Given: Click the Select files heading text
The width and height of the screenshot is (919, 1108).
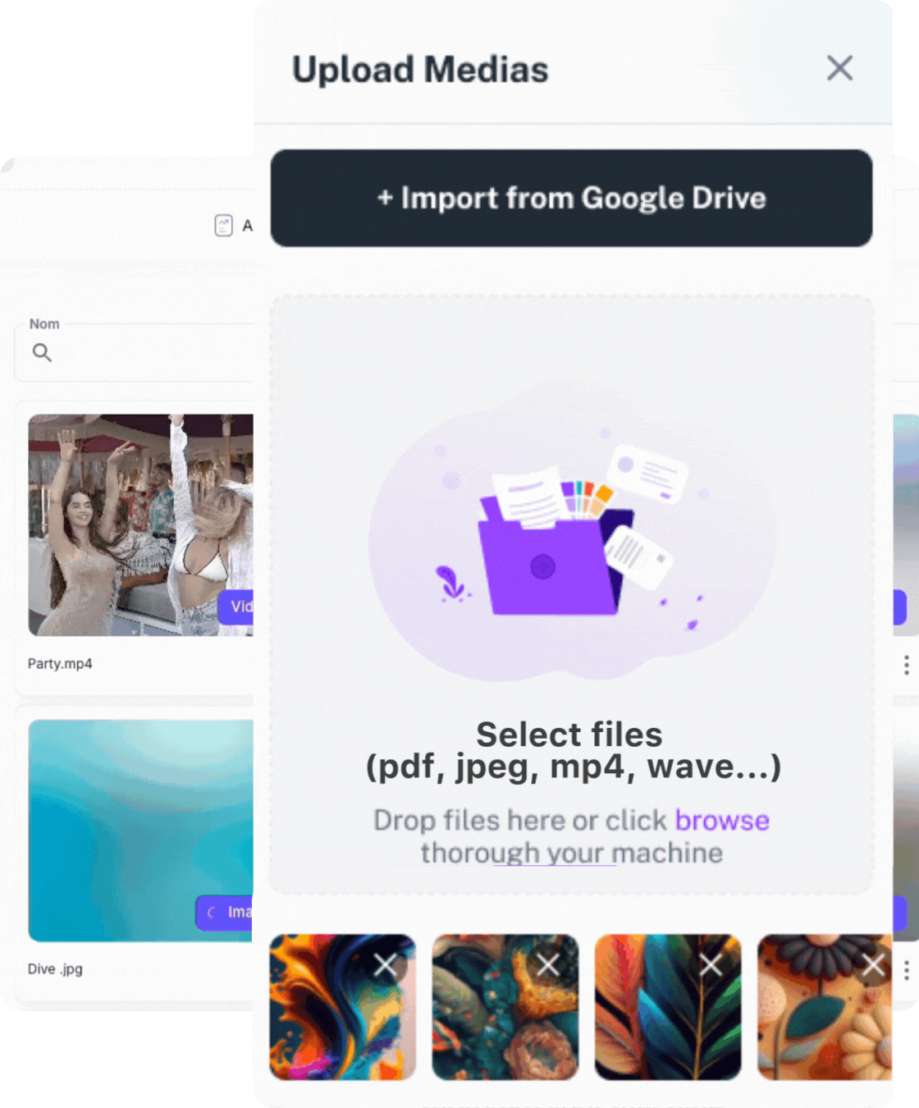Looking at the screenshot, I should click(569, 735).
